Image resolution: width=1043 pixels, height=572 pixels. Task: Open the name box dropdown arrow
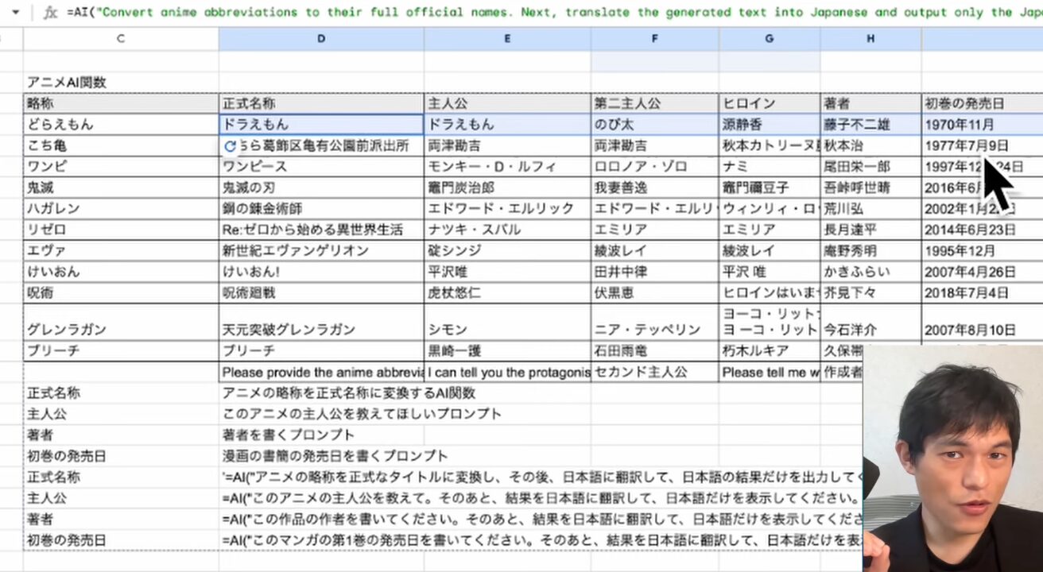point(15,13)
